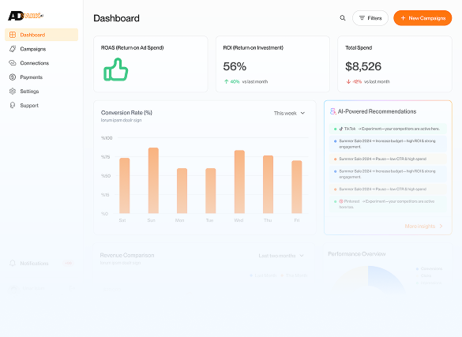The height and width of the screenshot is (337, 462).
Task: Expand the Last two months dropdown
Action: point(281,256)
